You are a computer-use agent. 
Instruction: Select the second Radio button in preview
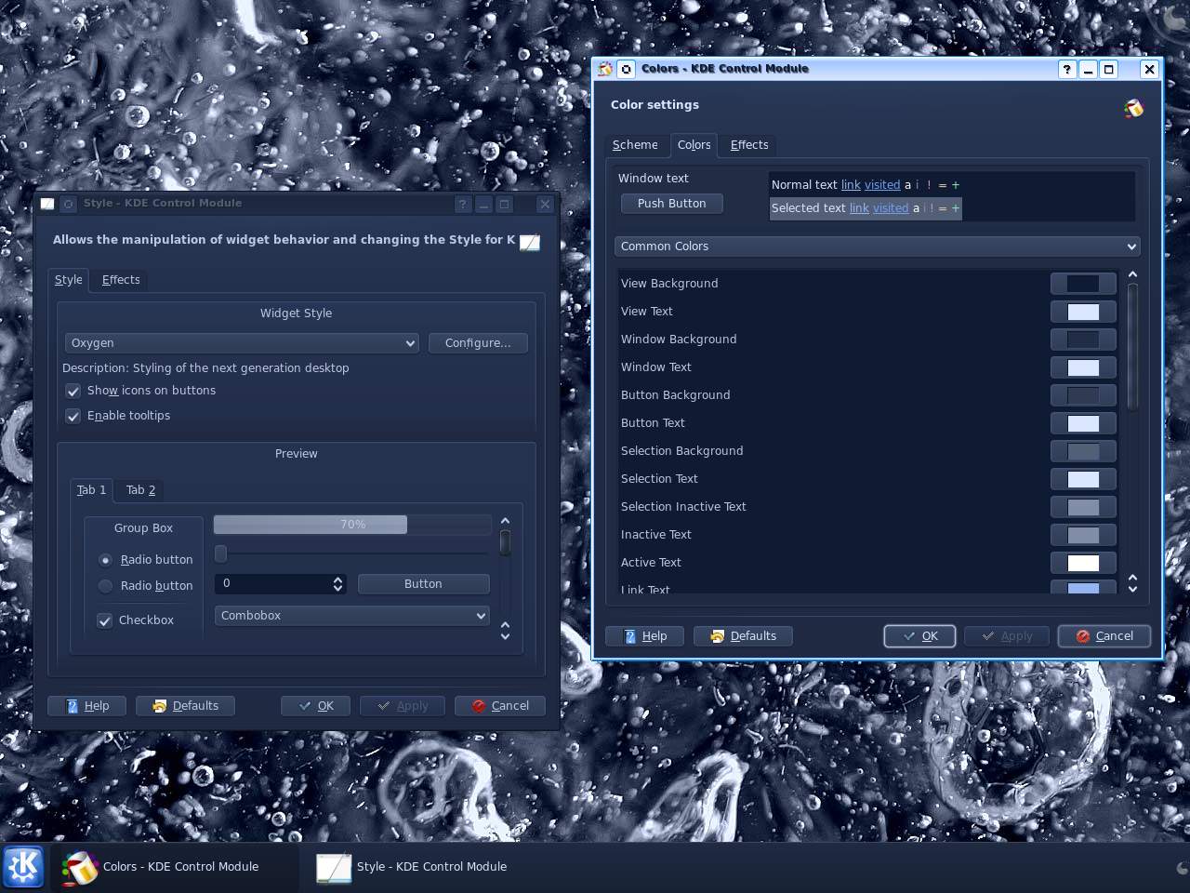[105, 586]
